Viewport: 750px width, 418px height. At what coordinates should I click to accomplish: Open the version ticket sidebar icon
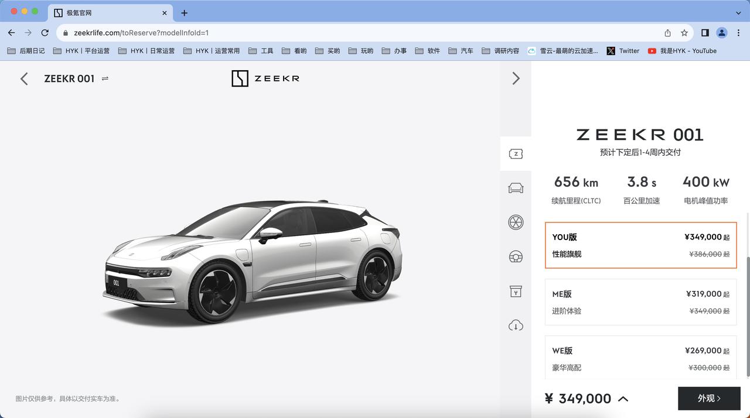tap(516, 154)
